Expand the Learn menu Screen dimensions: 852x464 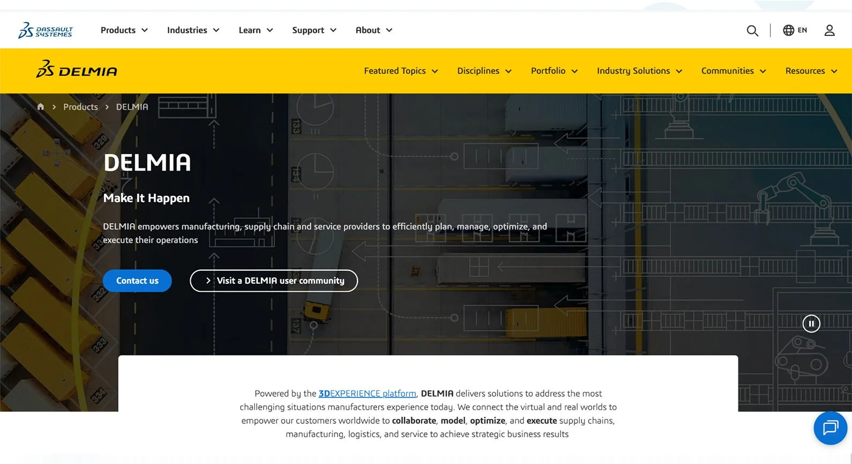(256, 30)
